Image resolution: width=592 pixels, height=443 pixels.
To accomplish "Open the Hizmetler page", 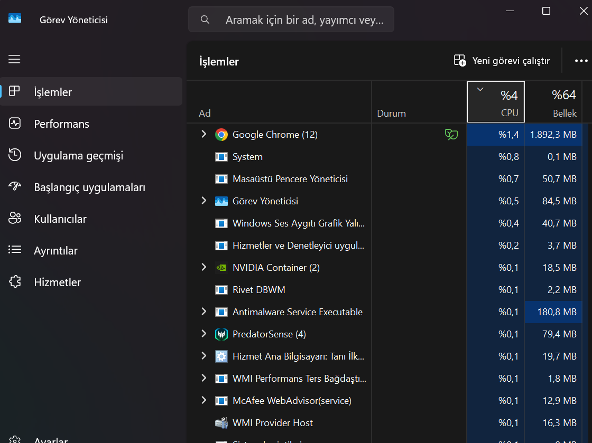I will click(91, 282).
